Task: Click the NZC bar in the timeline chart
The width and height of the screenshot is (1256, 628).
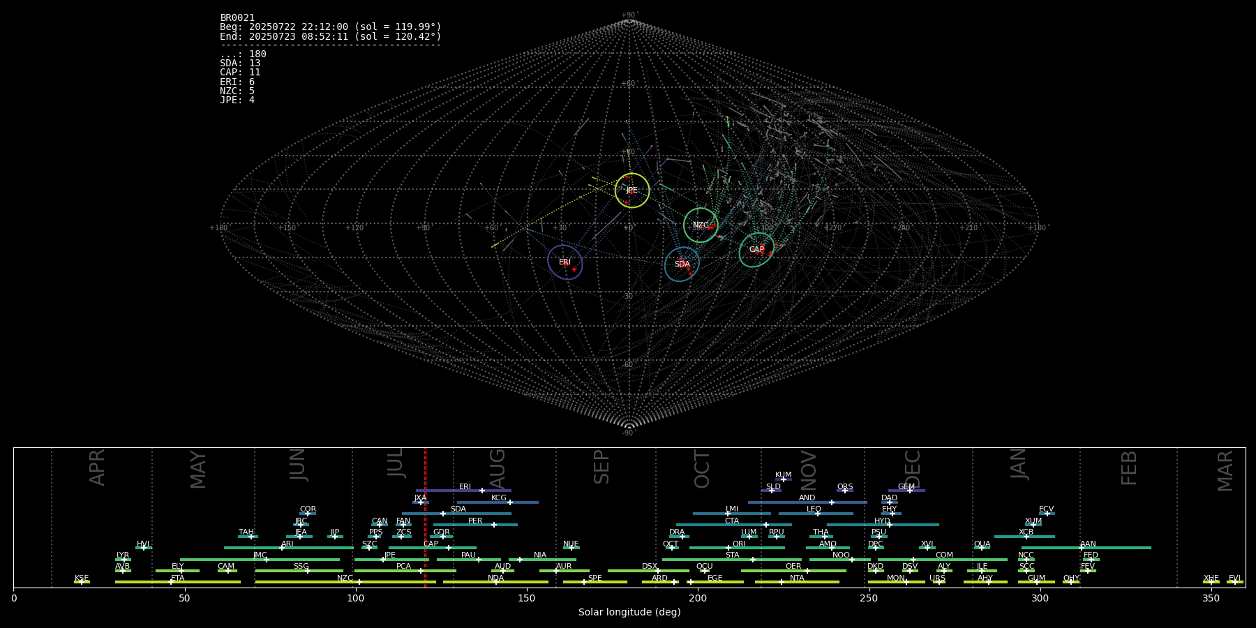Action: (x=345, y=582)
